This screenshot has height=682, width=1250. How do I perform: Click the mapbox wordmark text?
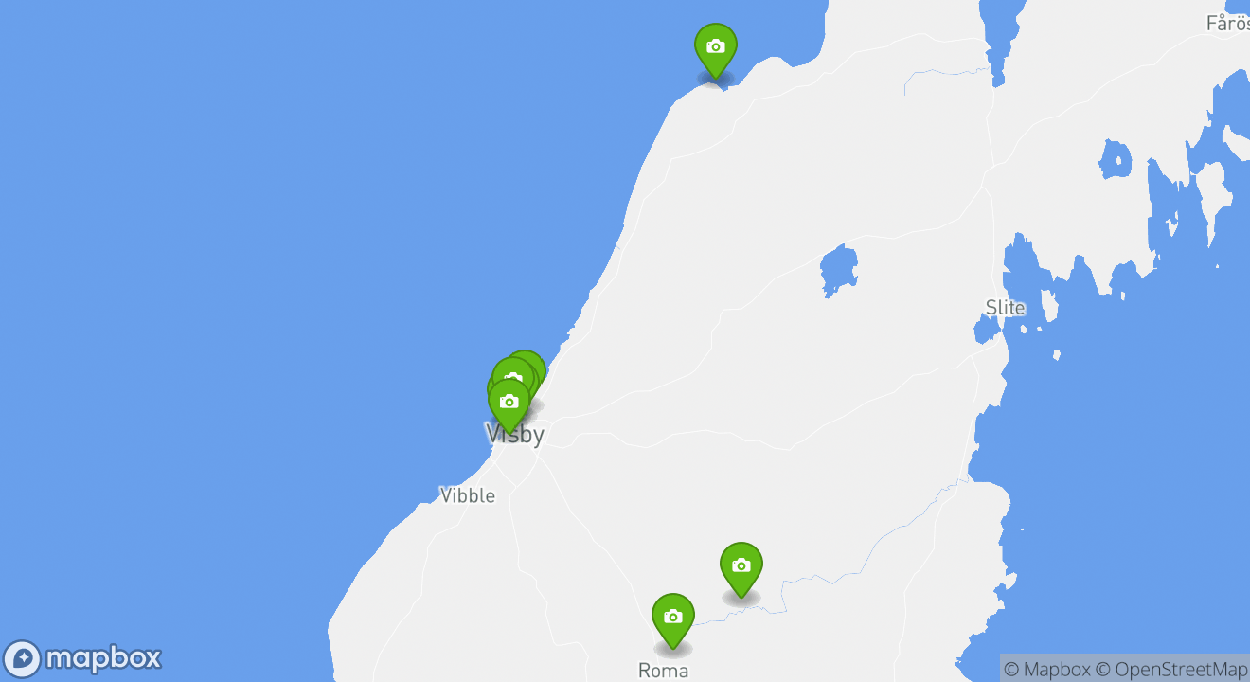pos(103,658)
